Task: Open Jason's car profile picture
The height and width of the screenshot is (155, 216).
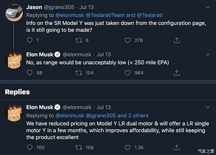Action: coord(14,13)
